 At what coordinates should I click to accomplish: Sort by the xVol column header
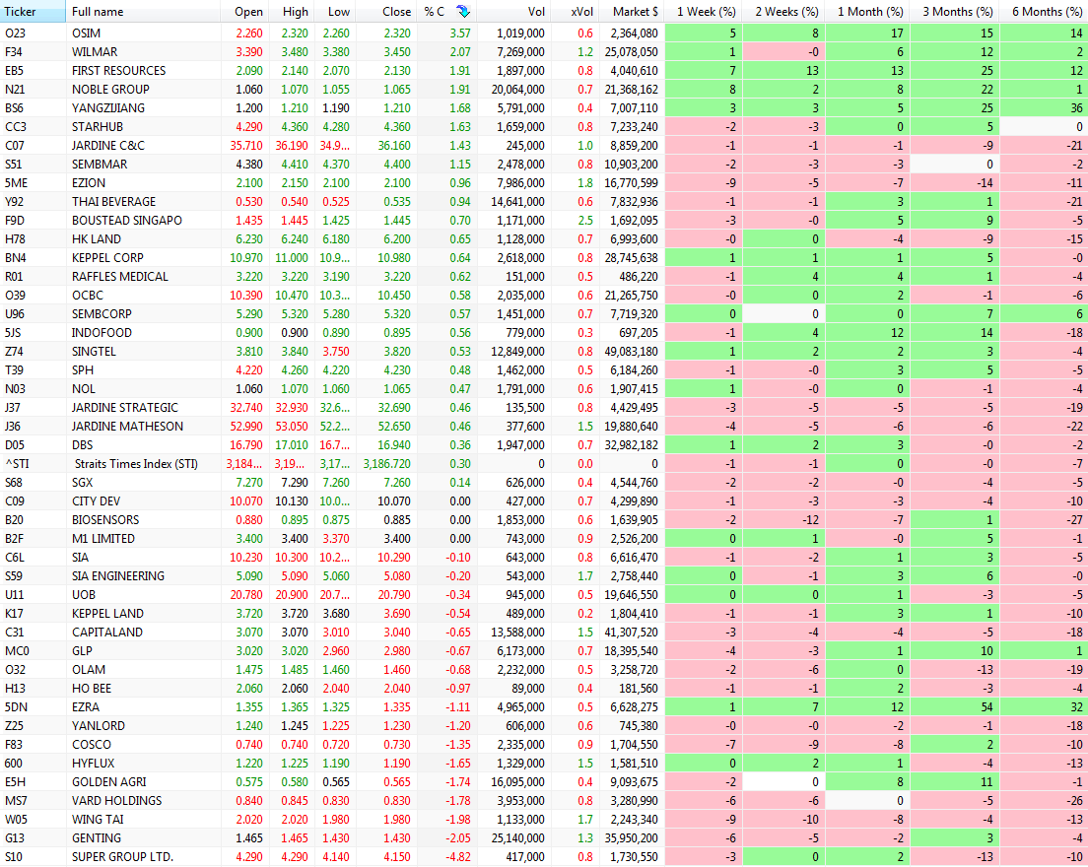[x=581, y=11]
